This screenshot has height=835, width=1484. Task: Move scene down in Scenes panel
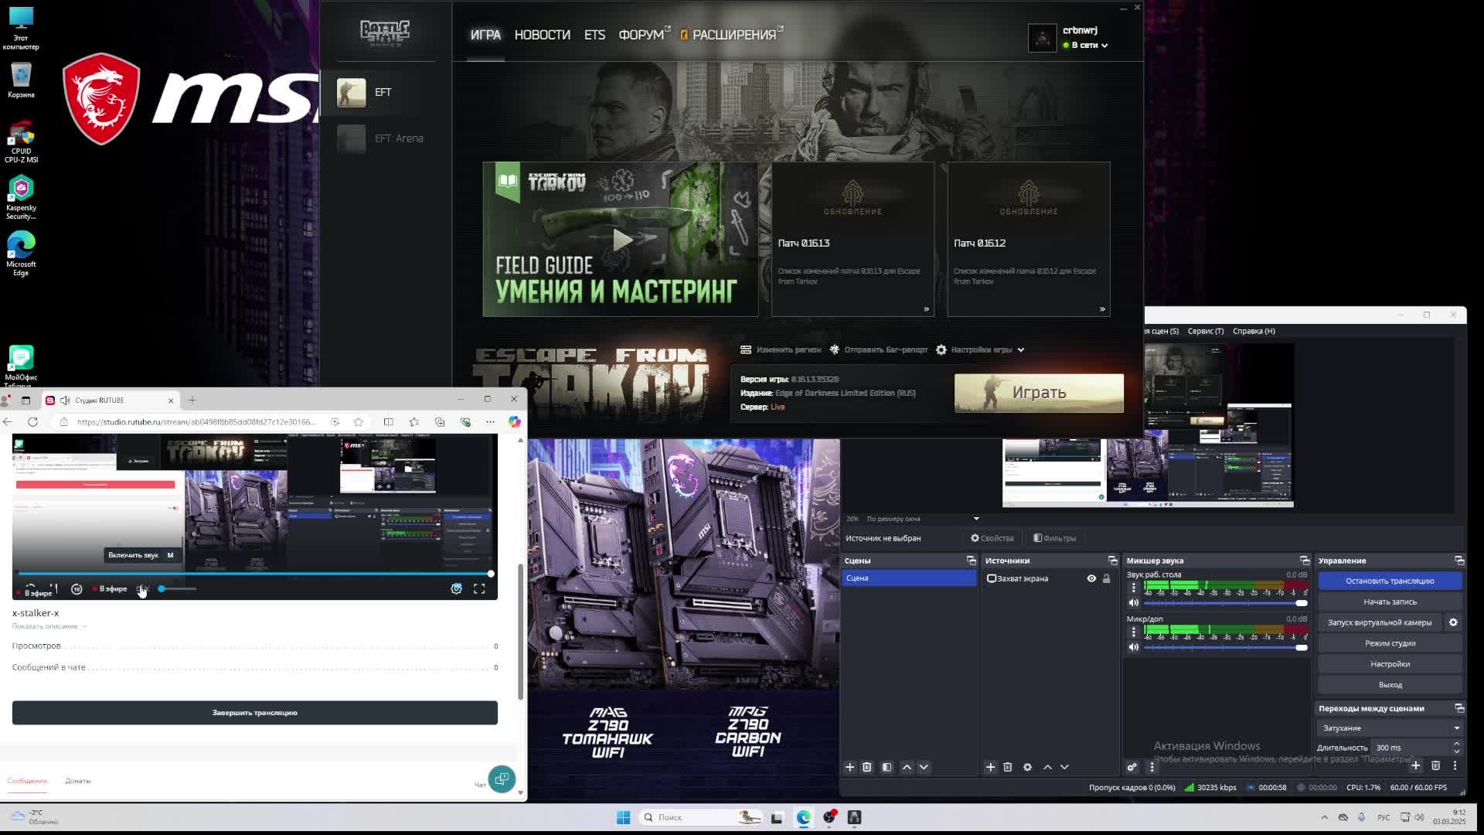click(x=924, y=767)
